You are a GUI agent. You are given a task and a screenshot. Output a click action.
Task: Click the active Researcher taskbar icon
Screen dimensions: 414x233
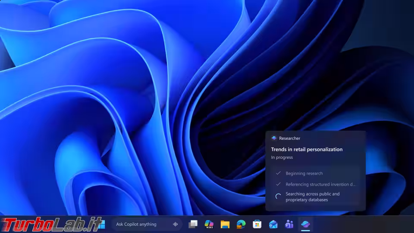point(305,224)
